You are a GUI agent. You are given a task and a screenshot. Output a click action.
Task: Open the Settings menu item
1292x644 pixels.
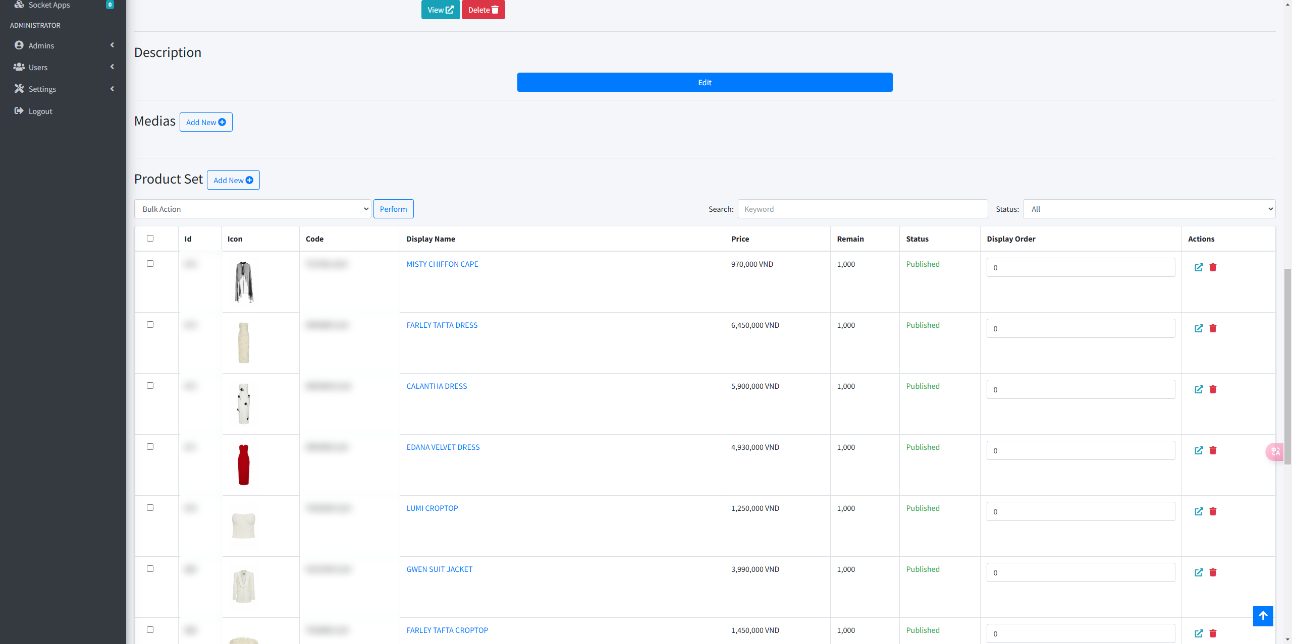click(x=63, y=89)
